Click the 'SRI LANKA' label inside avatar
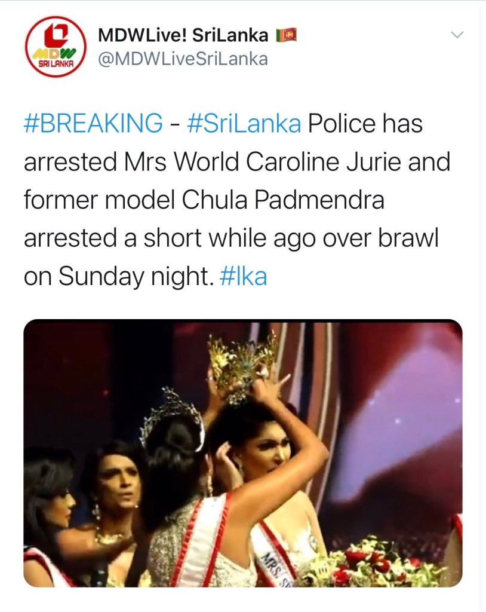Screen dimensions: 486x612 (x=56, y=63)
